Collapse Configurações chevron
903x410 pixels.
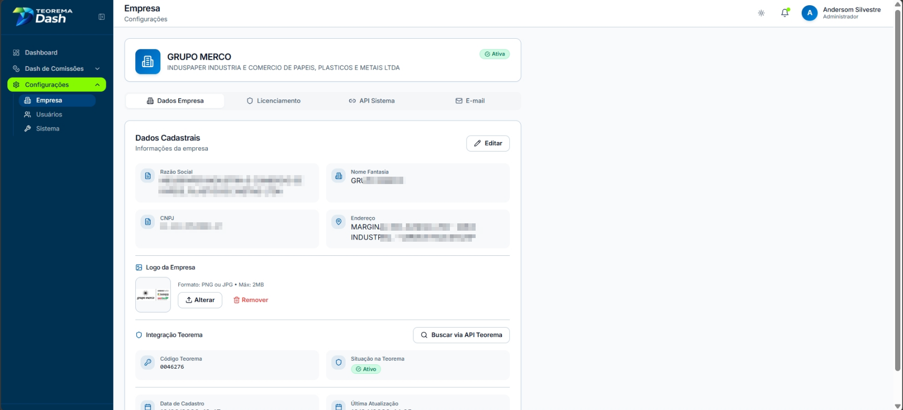pyautogui.click(x=97, y=85)
